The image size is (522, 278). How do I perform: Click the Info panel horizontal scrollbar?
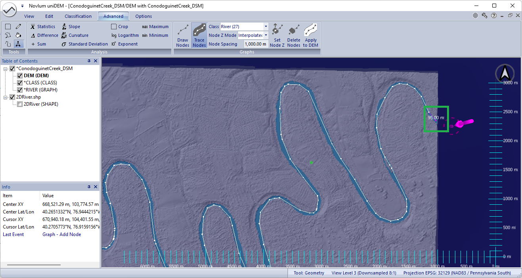(x=34, y=265)
